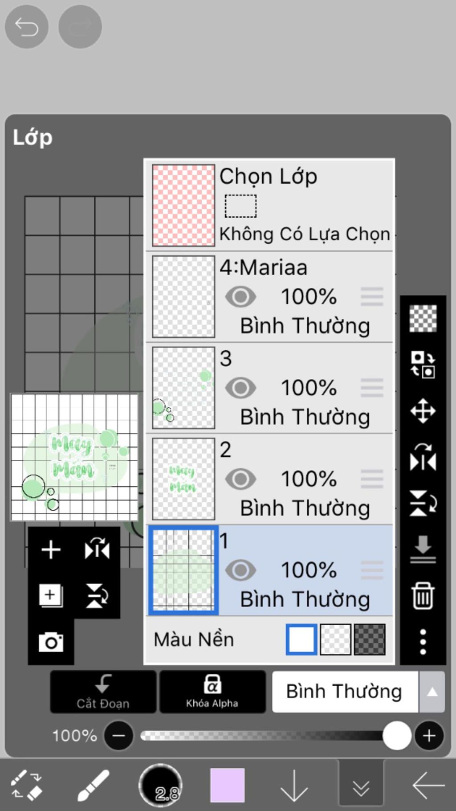The image size is (456, 811).
Task: Toggle visibility of layer 3
Action: pos(240,388)
